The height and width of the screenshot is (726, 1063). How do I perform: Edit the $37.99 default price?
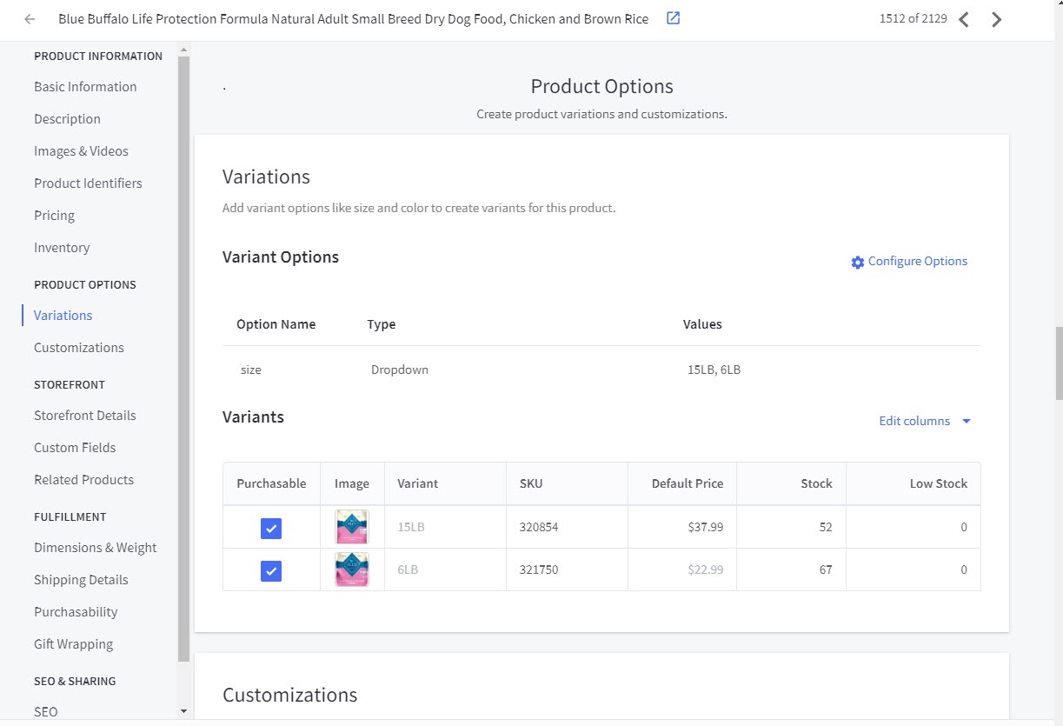pyautogui.click(x=682, y=527)
